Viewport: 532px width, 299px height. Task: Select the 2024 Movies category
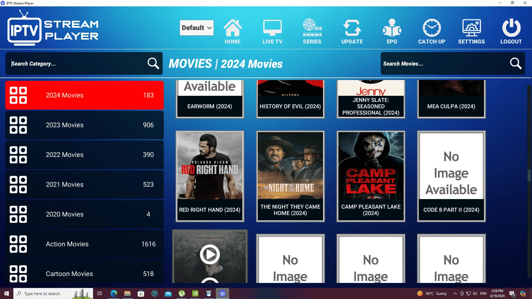tap(85, 95)
